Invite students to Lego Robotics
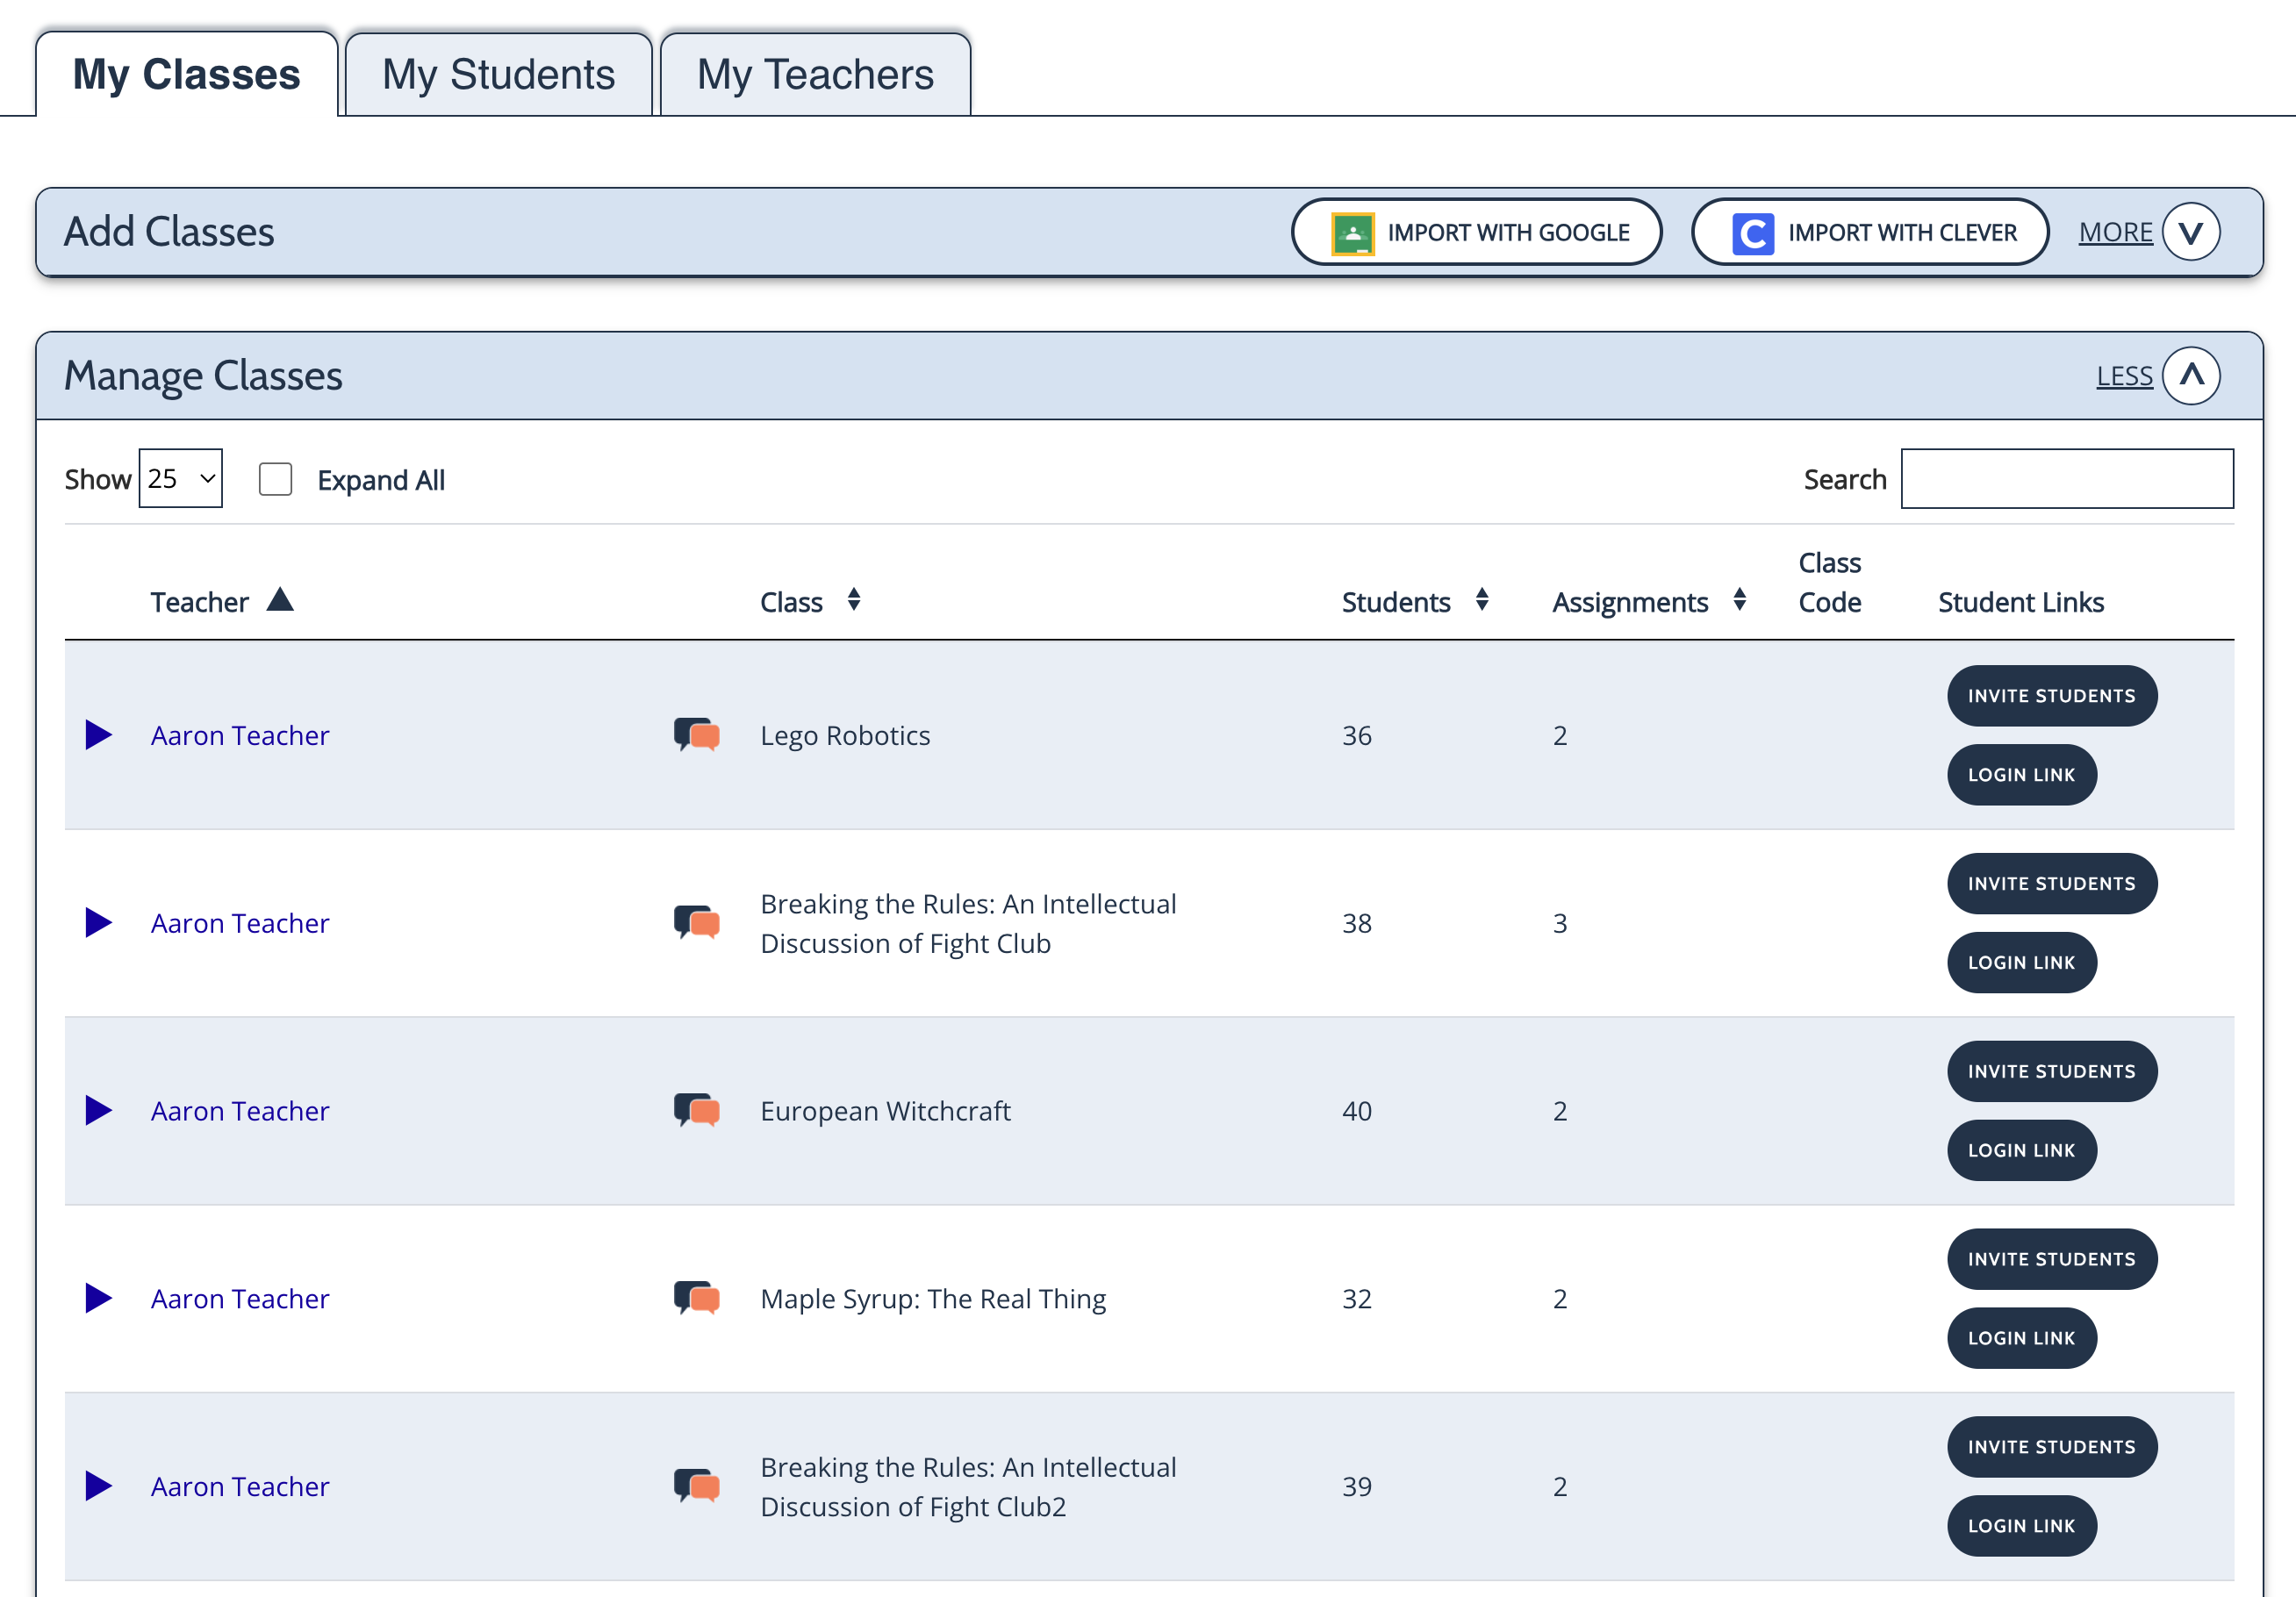Viewport: 2296px width, 1597px height. [2052, 696]
